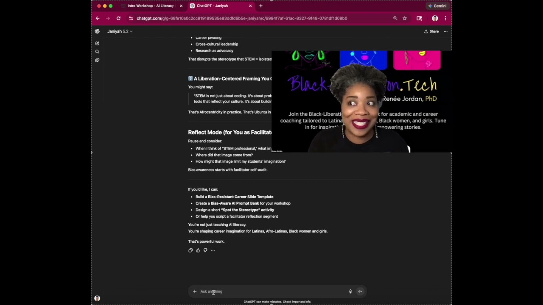This screenshot has height=305, width=543.
Task: Open the ChatGPT logo sidebar button
Action: (97, 31)
